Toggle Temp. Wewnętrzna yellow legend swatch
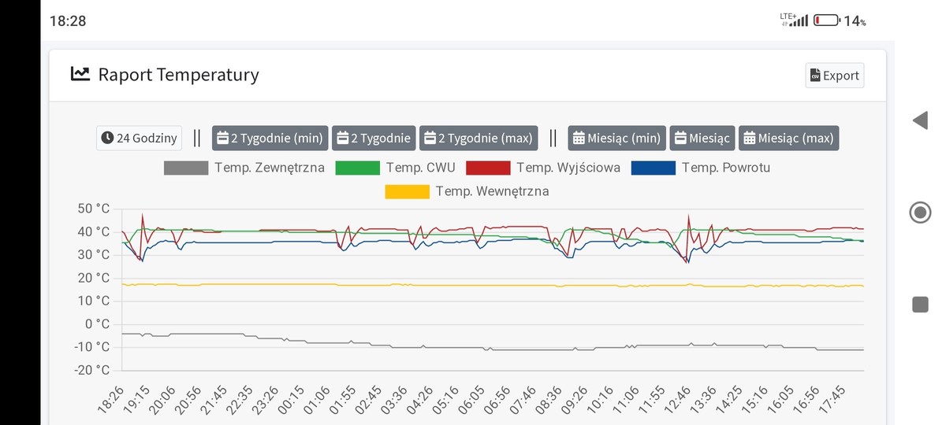The image size is (946, 425). coord(408,191)
